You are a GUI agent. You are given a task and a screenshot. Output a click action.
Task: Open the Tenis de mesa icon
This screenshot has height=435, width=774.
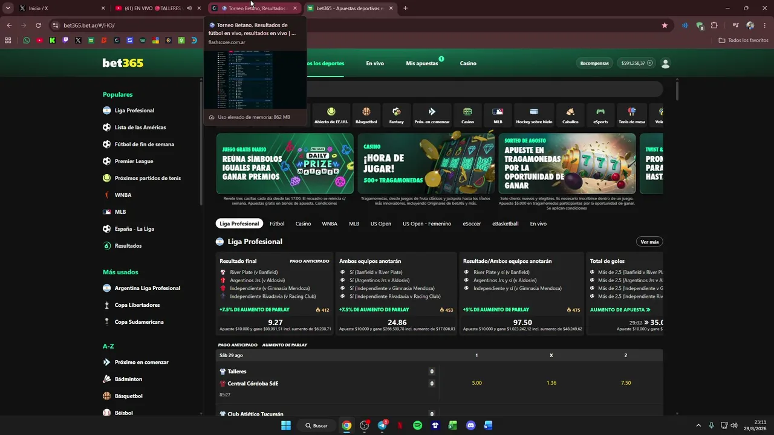click(x=632, y=115)
